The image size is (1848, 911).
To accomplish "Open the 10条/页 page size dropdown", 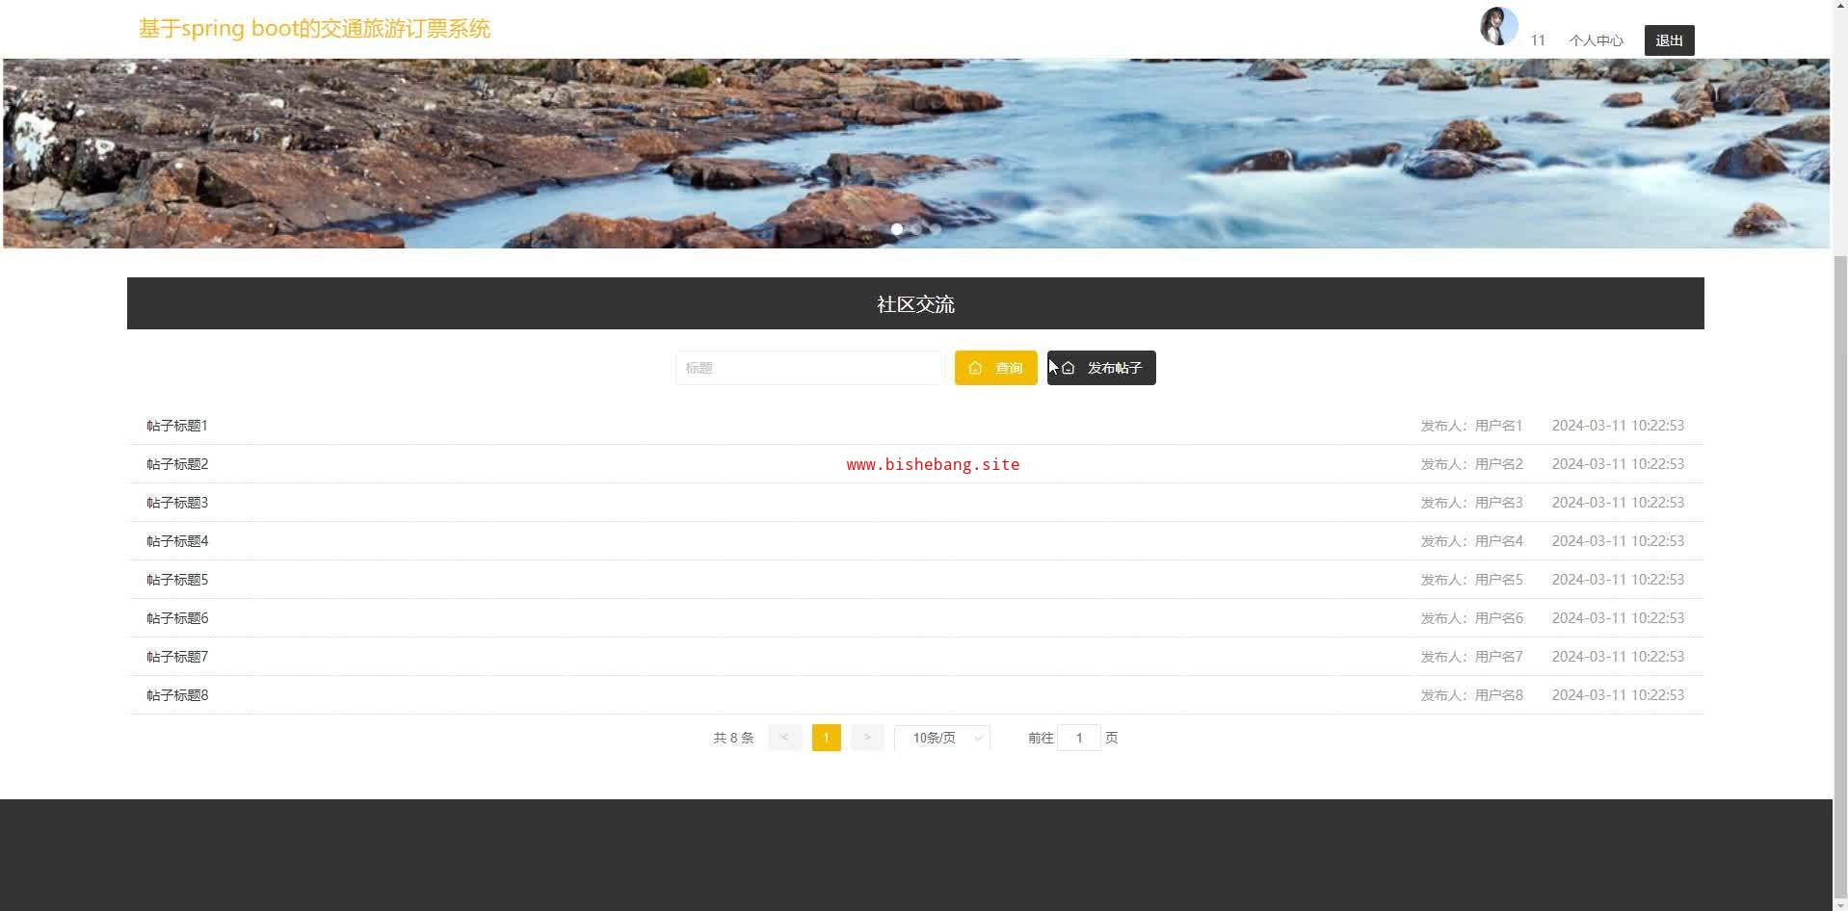I will point(942,738).
